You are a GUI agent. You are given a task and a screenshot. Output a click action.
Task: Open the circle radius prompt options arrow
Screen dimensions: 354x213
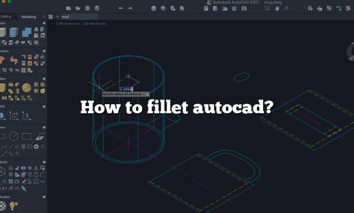[147, 94]
